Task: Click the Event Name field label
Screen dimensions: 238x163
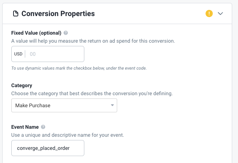Action: point(25,127)
